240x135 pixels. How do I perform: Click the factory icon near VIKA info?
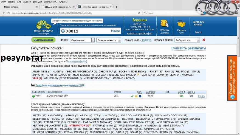point(33,85)
